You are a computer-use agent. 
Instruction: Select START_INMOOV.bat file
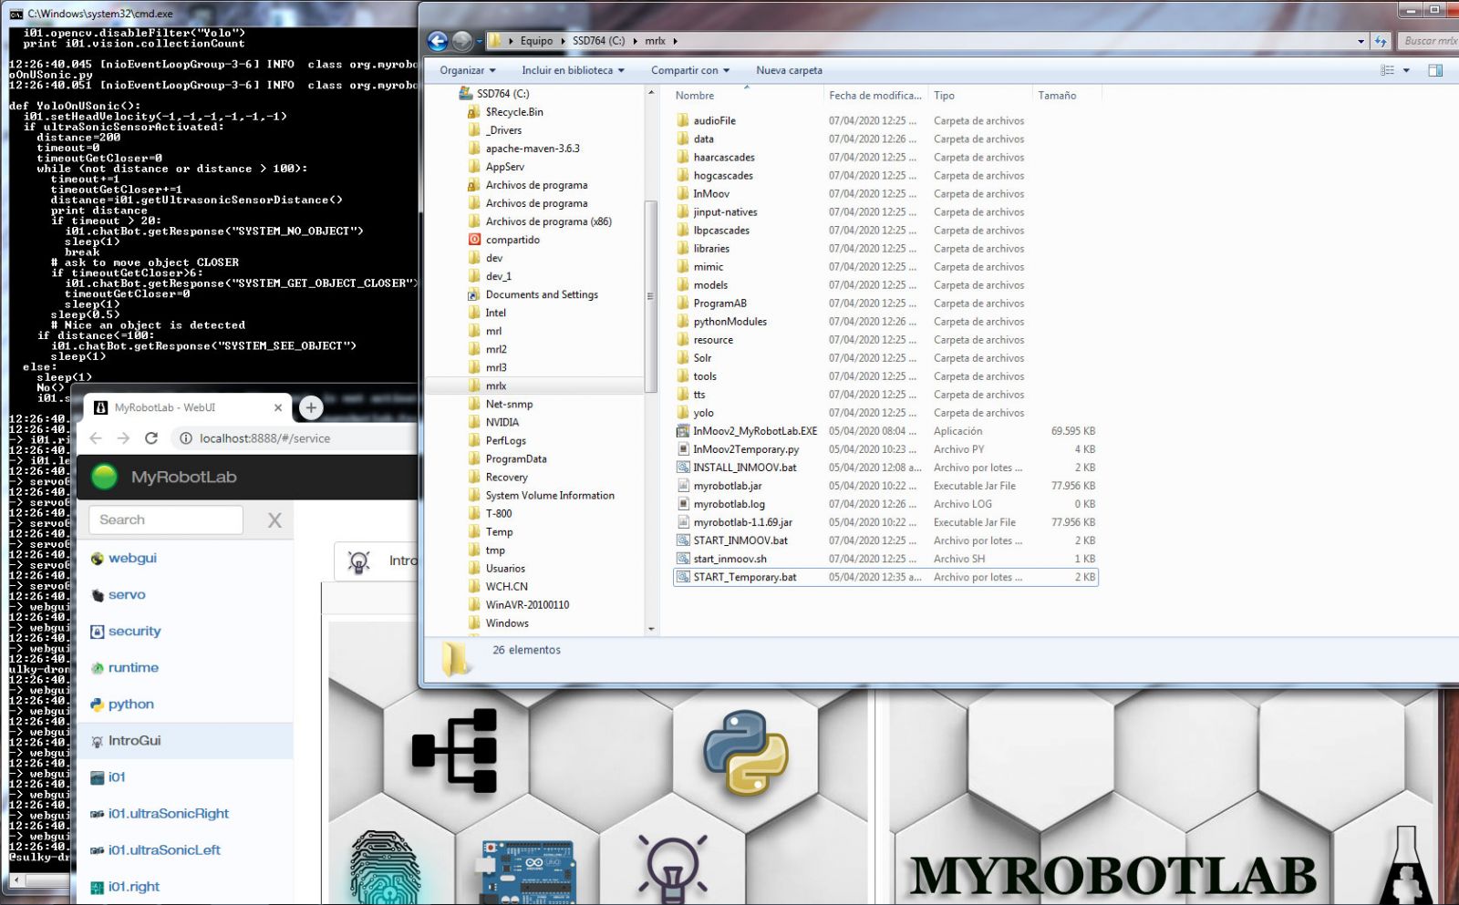tap(740, 540)
